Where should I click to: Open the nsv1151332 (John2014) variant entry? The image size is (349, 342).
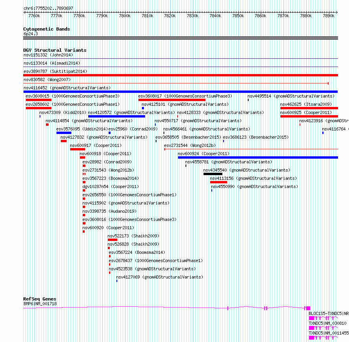[x=48, y=55]
